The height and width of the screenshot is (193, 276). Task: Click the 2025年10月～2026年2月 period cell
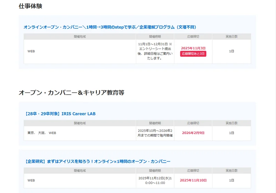pos(155,133)
